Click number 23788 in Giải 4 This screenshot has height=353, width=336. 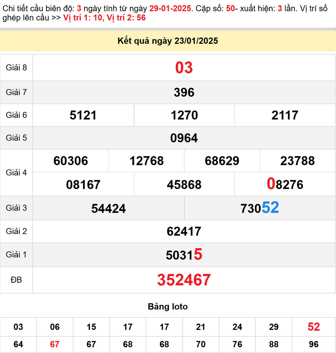297,161
